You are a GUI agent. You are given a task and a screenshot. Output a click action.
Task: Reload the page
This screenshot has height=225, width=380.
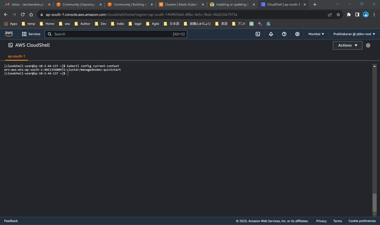[23, 14]
